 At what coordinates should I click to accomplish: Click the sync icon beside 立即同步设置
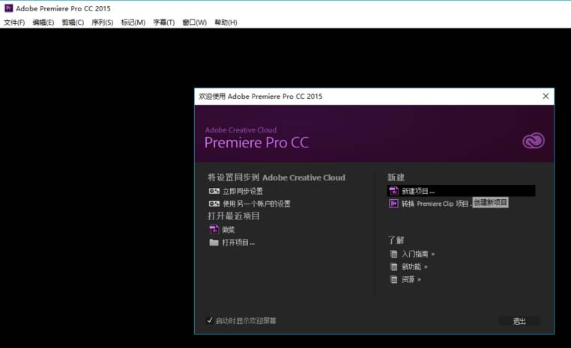[214, 191]
